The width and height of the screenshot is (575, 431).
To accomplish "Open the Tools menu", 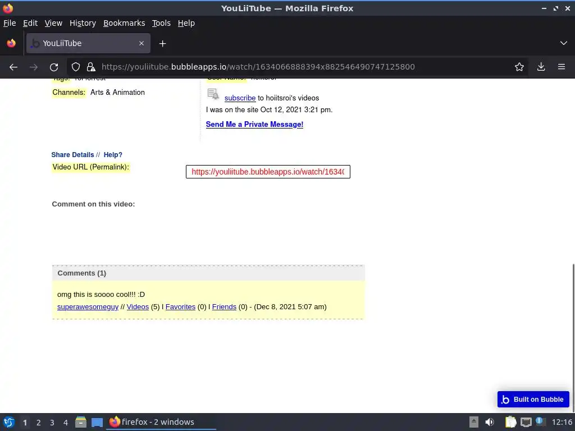I will (x=161, y=23).
